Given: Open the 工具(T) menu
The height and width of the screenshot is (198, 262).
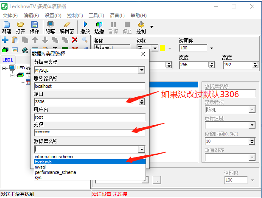Looking at the screenshot, I should point(96,15).
